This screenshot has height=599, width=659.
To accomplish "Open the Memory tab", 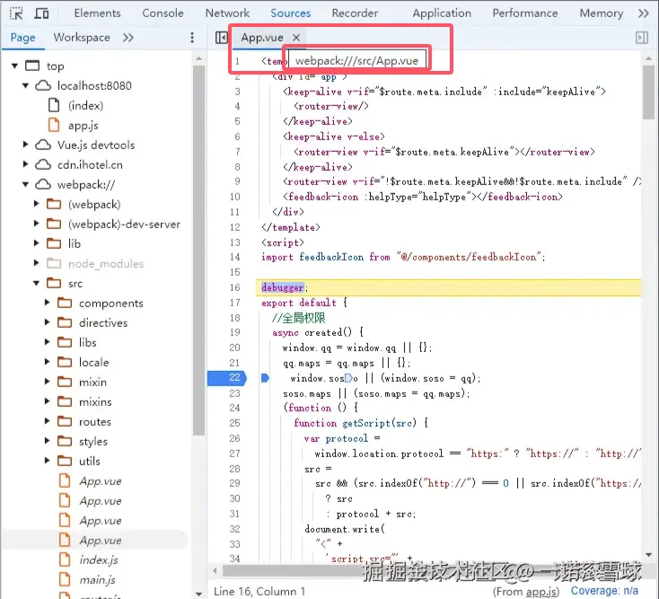I will [602, 13].
